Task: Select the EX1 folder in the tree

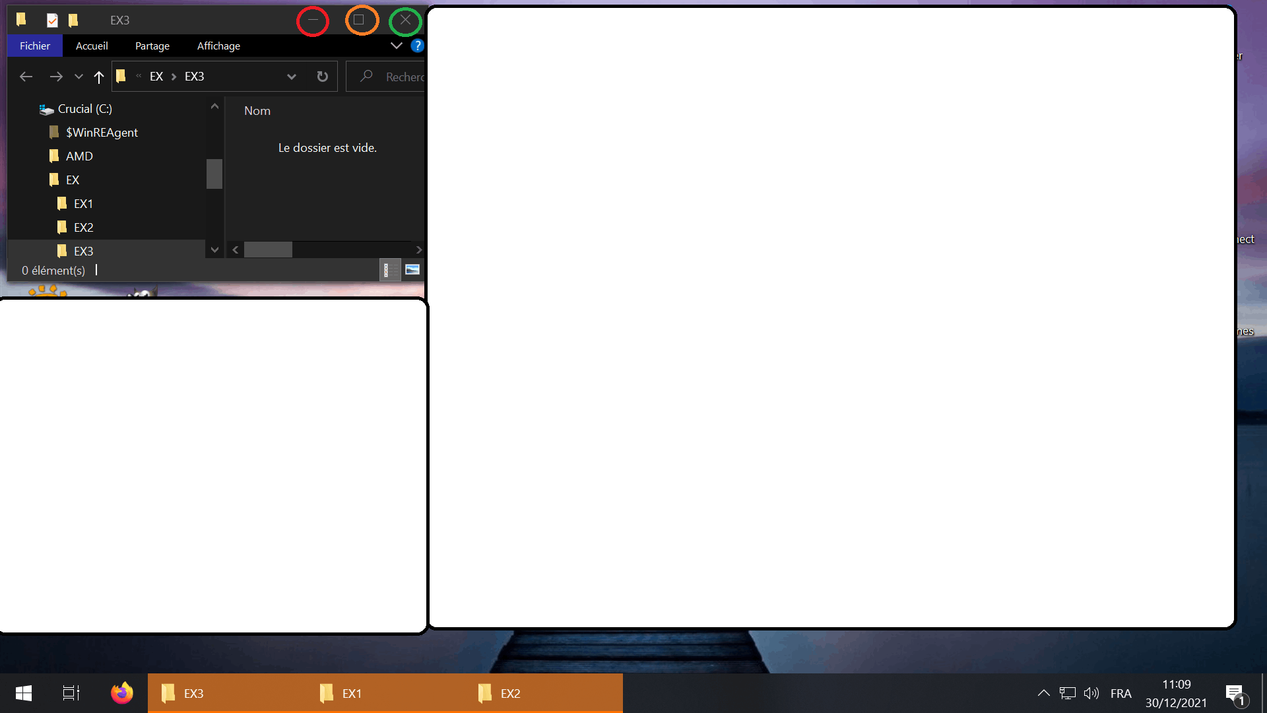Action: [x=83, y=203]
